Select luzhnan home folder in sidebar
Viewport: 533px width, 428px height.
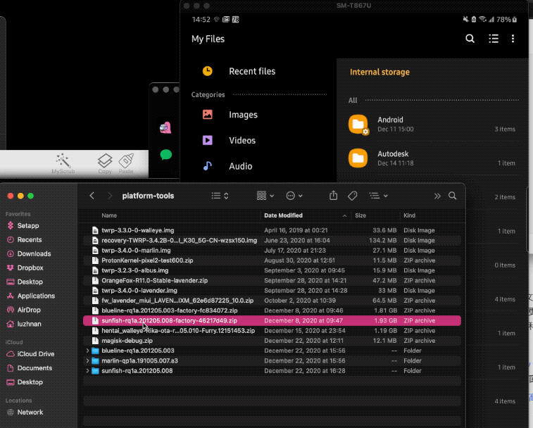[24, 324]
